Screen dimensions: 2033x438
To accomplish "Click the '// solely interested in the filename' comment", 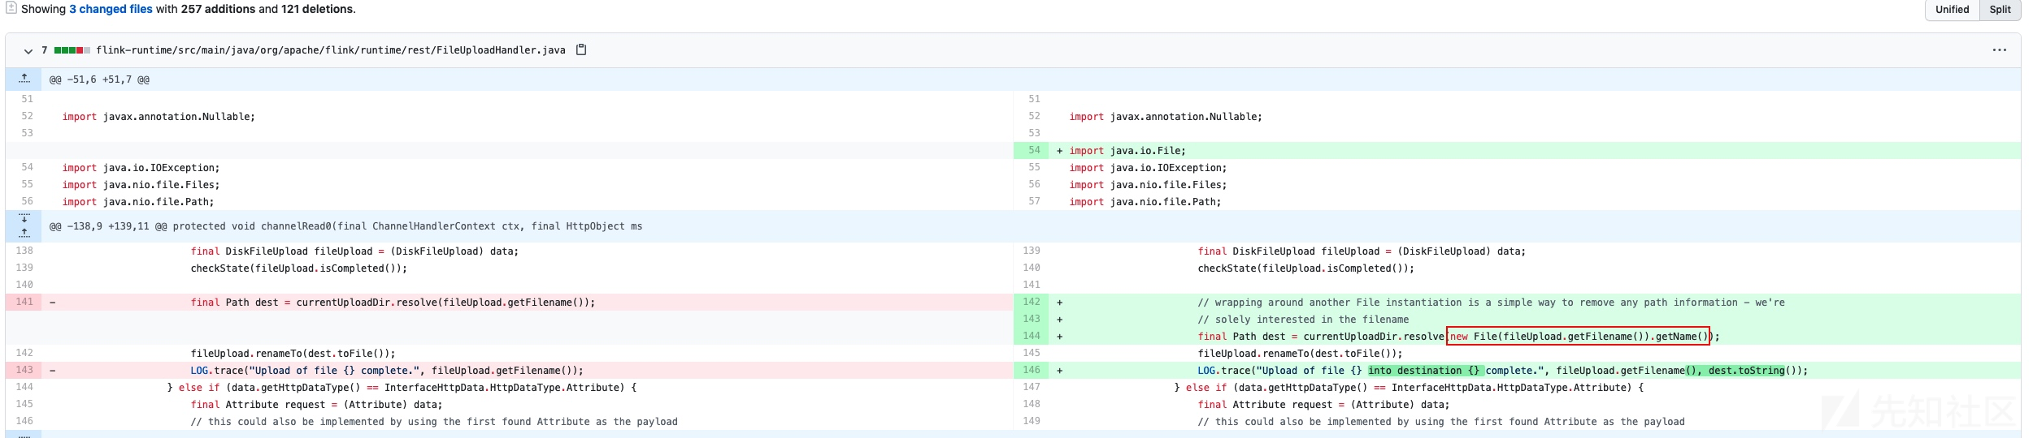I will point(1303,320).
